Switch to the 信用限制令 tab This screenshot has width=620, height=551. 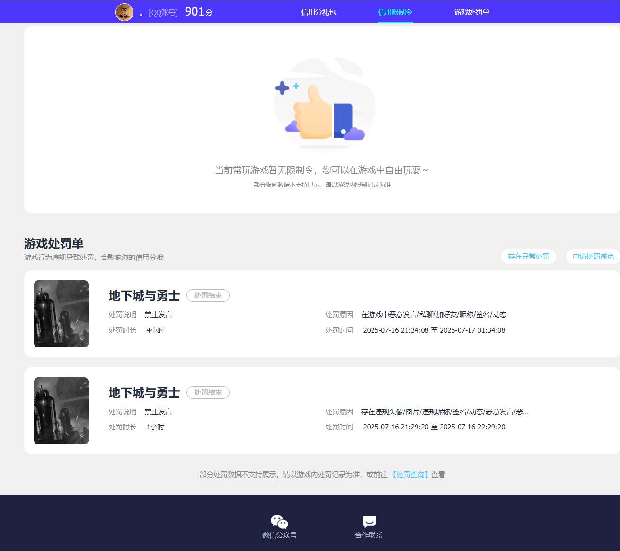[x=395, y=12]
